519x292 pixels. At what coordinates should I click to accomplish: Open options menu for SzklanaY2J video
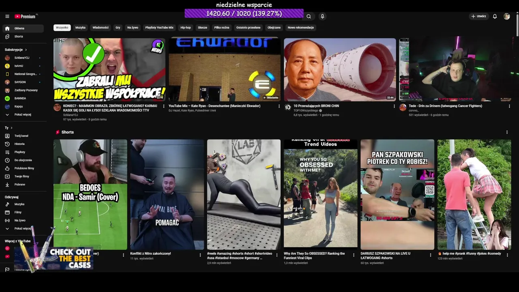coord(164,106)
